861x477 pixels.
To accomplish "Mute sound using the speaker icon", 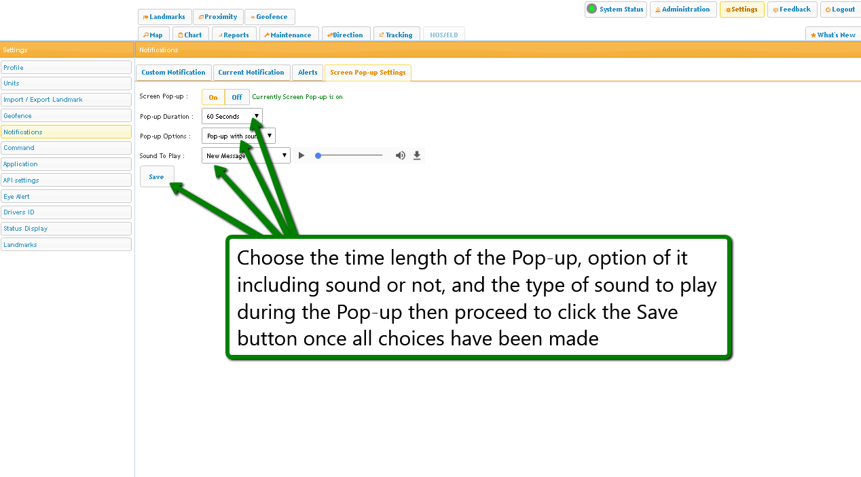I will click(400, 155).
